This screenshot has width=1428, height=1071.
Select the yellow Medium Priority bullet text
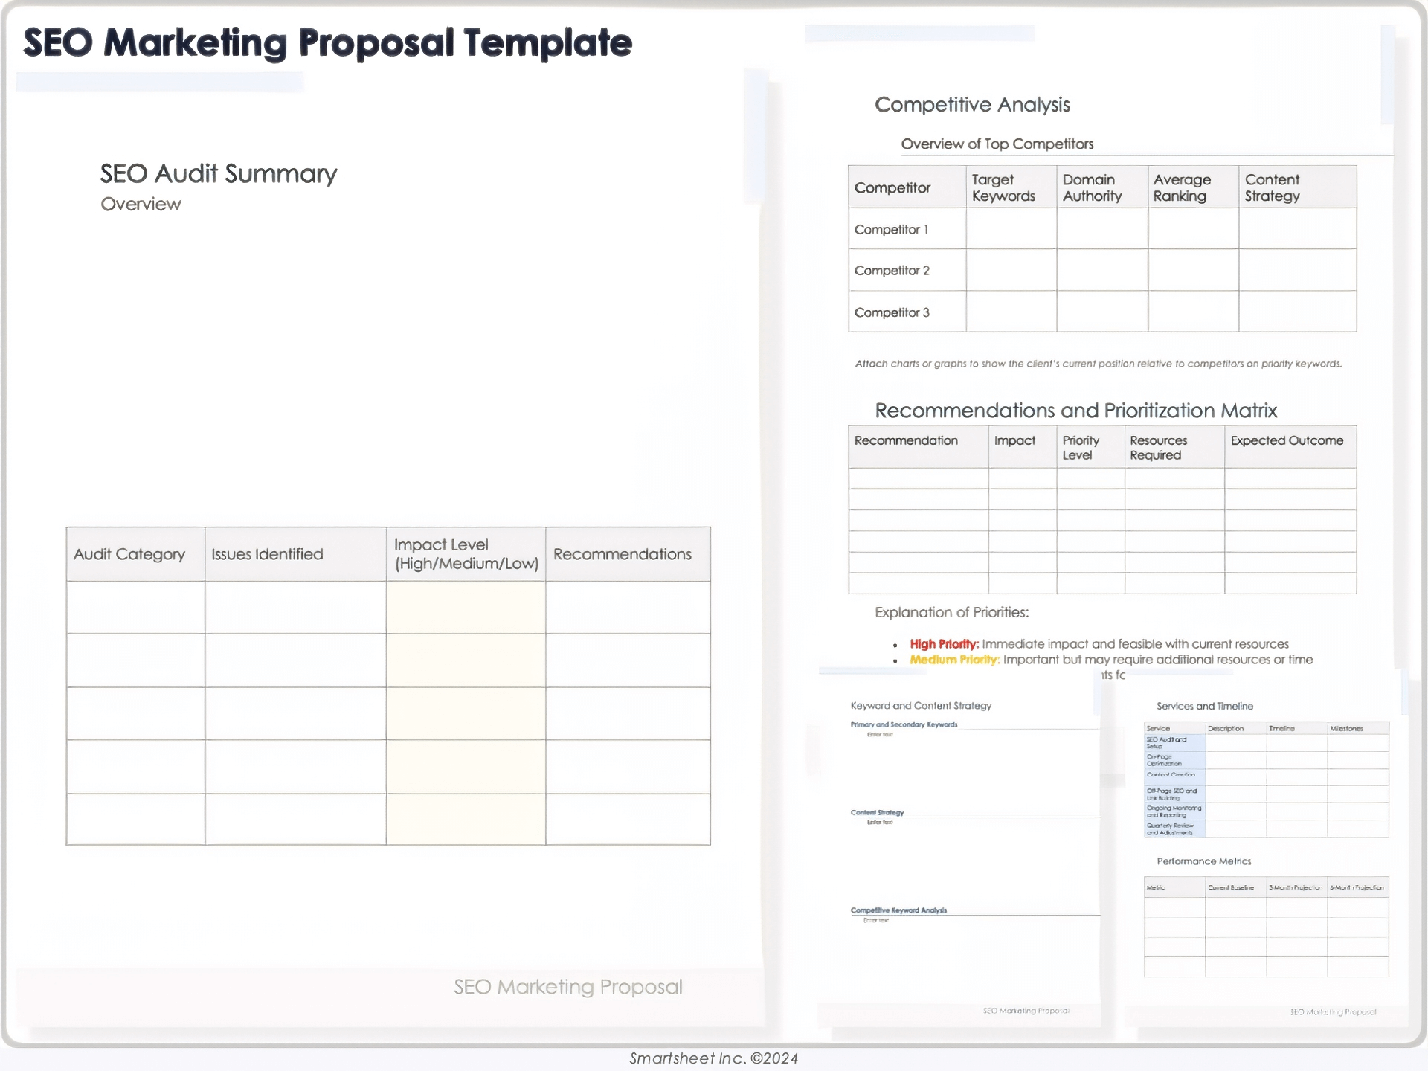coord(955,660)
